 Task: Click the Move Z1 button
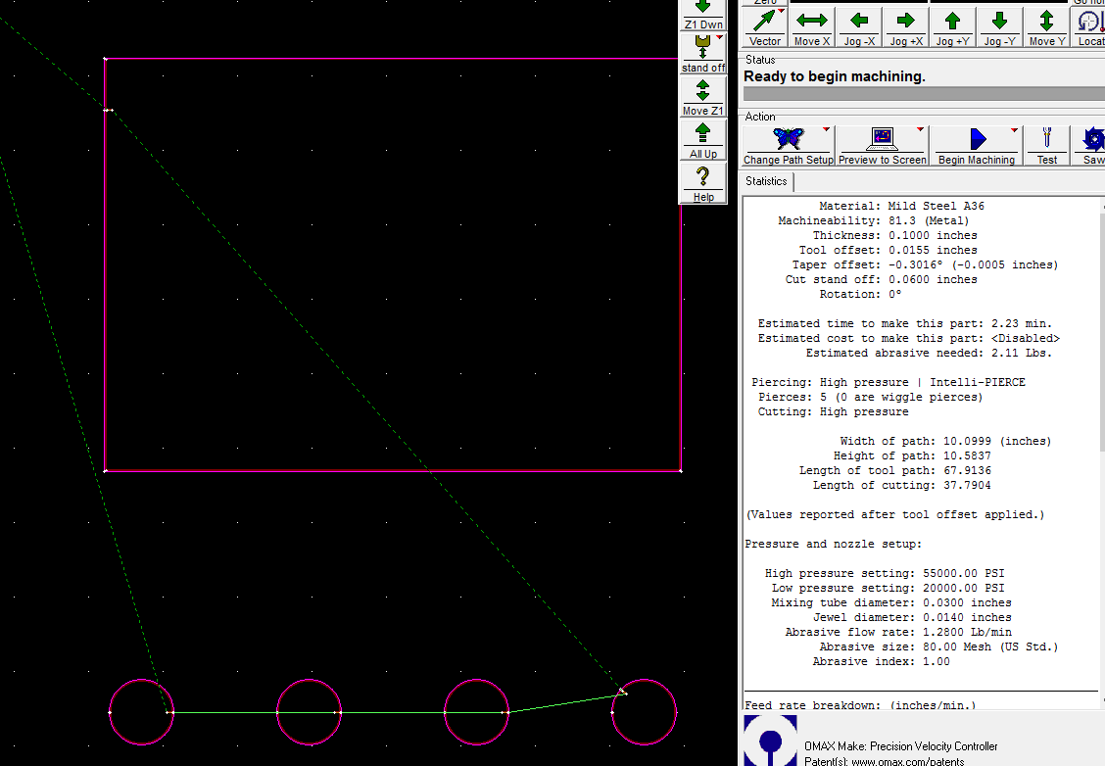(702, 97)
